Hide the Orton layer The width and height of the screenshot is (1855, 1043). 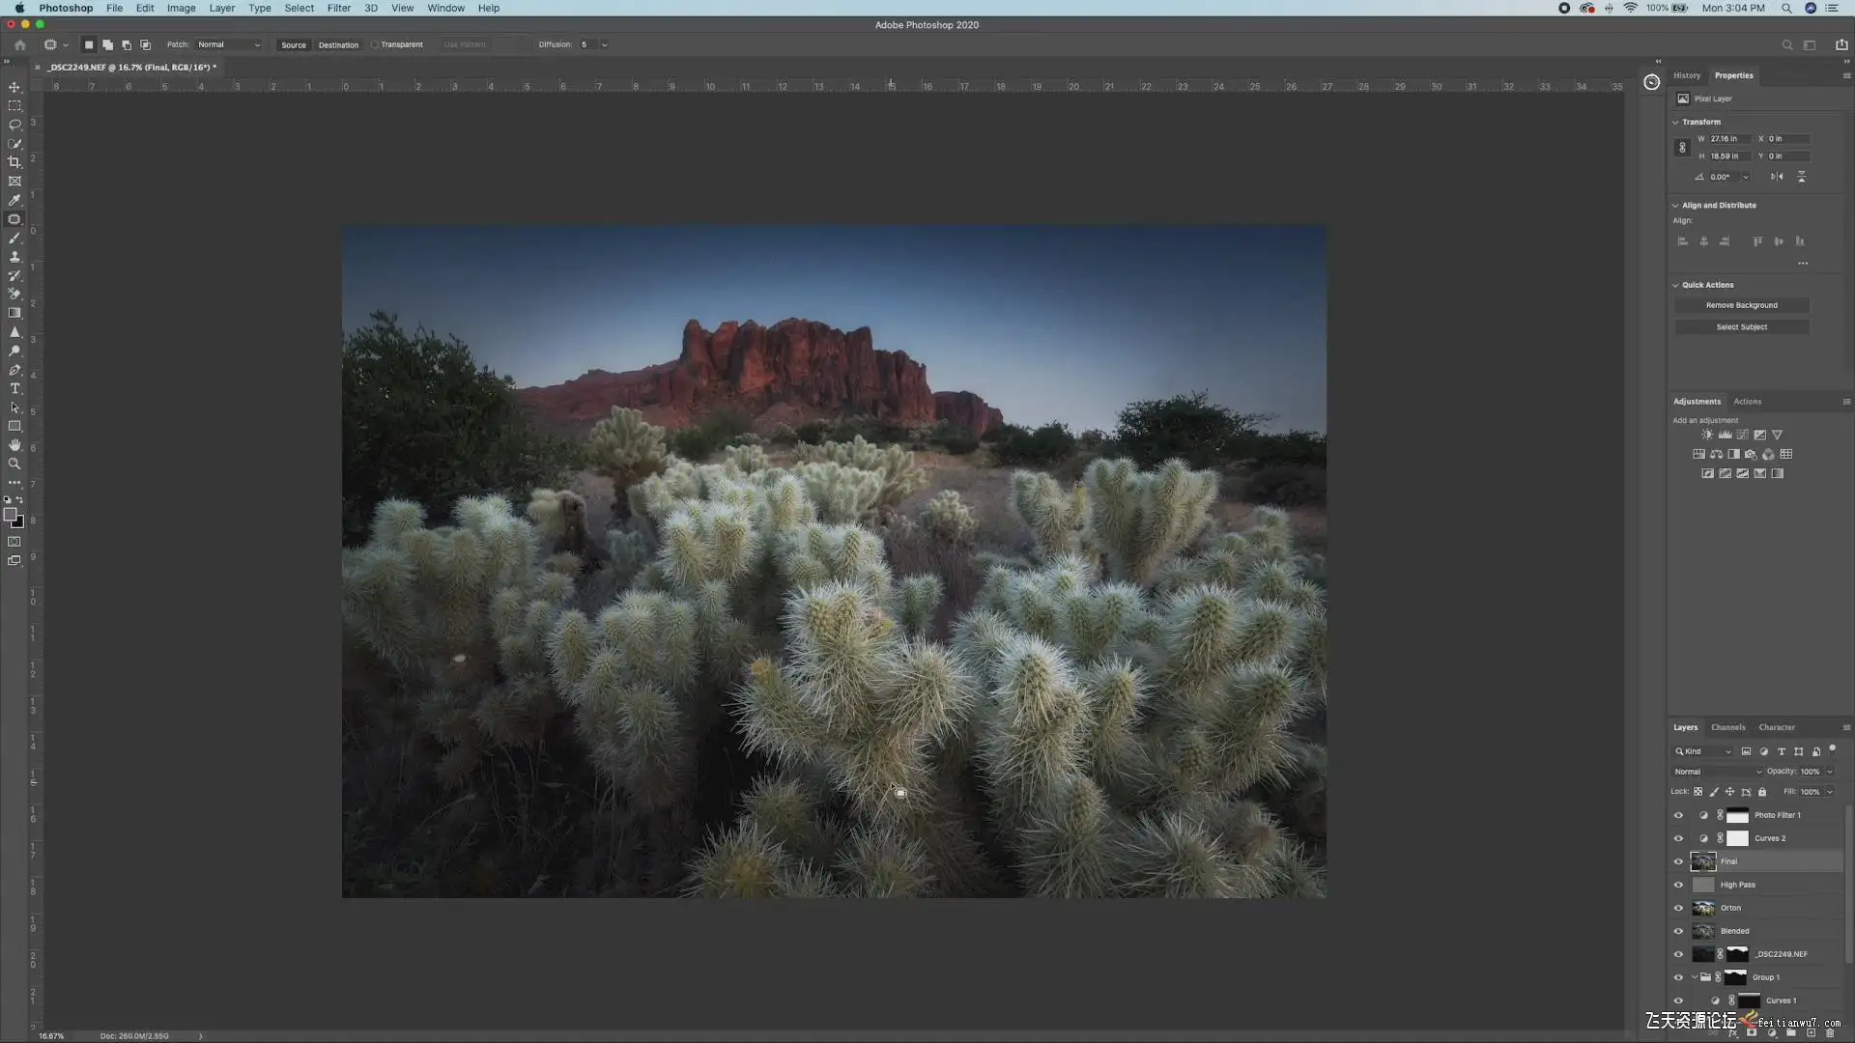coord(1678,908)
